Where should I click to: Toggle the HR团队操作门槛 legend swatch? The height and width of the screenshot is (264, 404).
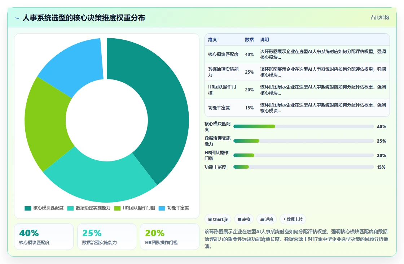(117, 208)
